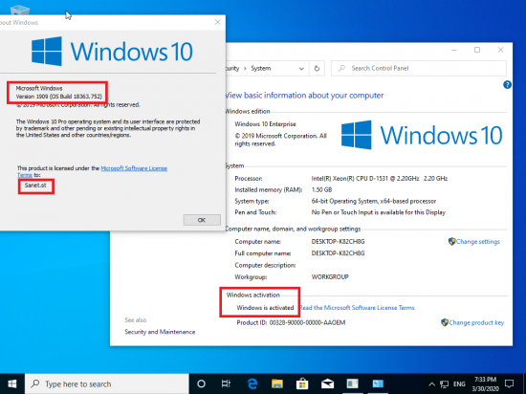
Task: Close the About Windows dialog
Action: tap(218, 22)
